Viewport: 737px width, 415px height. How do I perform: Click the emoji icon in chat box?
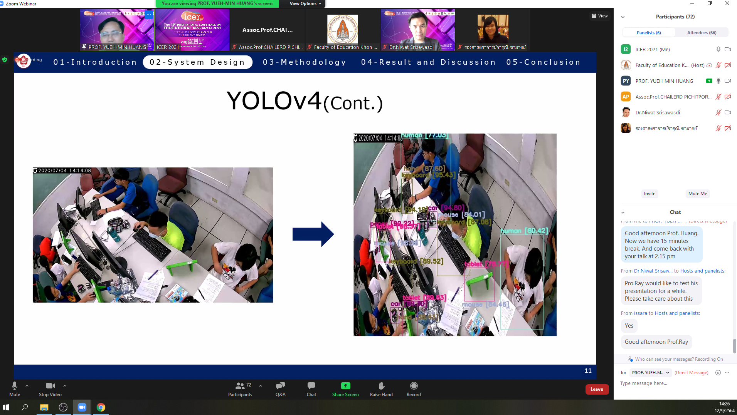pos(718,373)
